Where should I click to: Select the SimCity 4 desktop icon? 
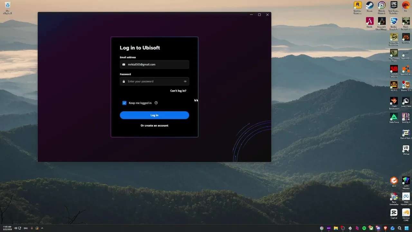(x=406, y=118)
